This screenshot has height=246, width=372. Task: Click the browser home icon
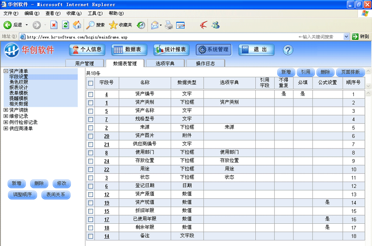pyautogui.click(x=77, y=25)
